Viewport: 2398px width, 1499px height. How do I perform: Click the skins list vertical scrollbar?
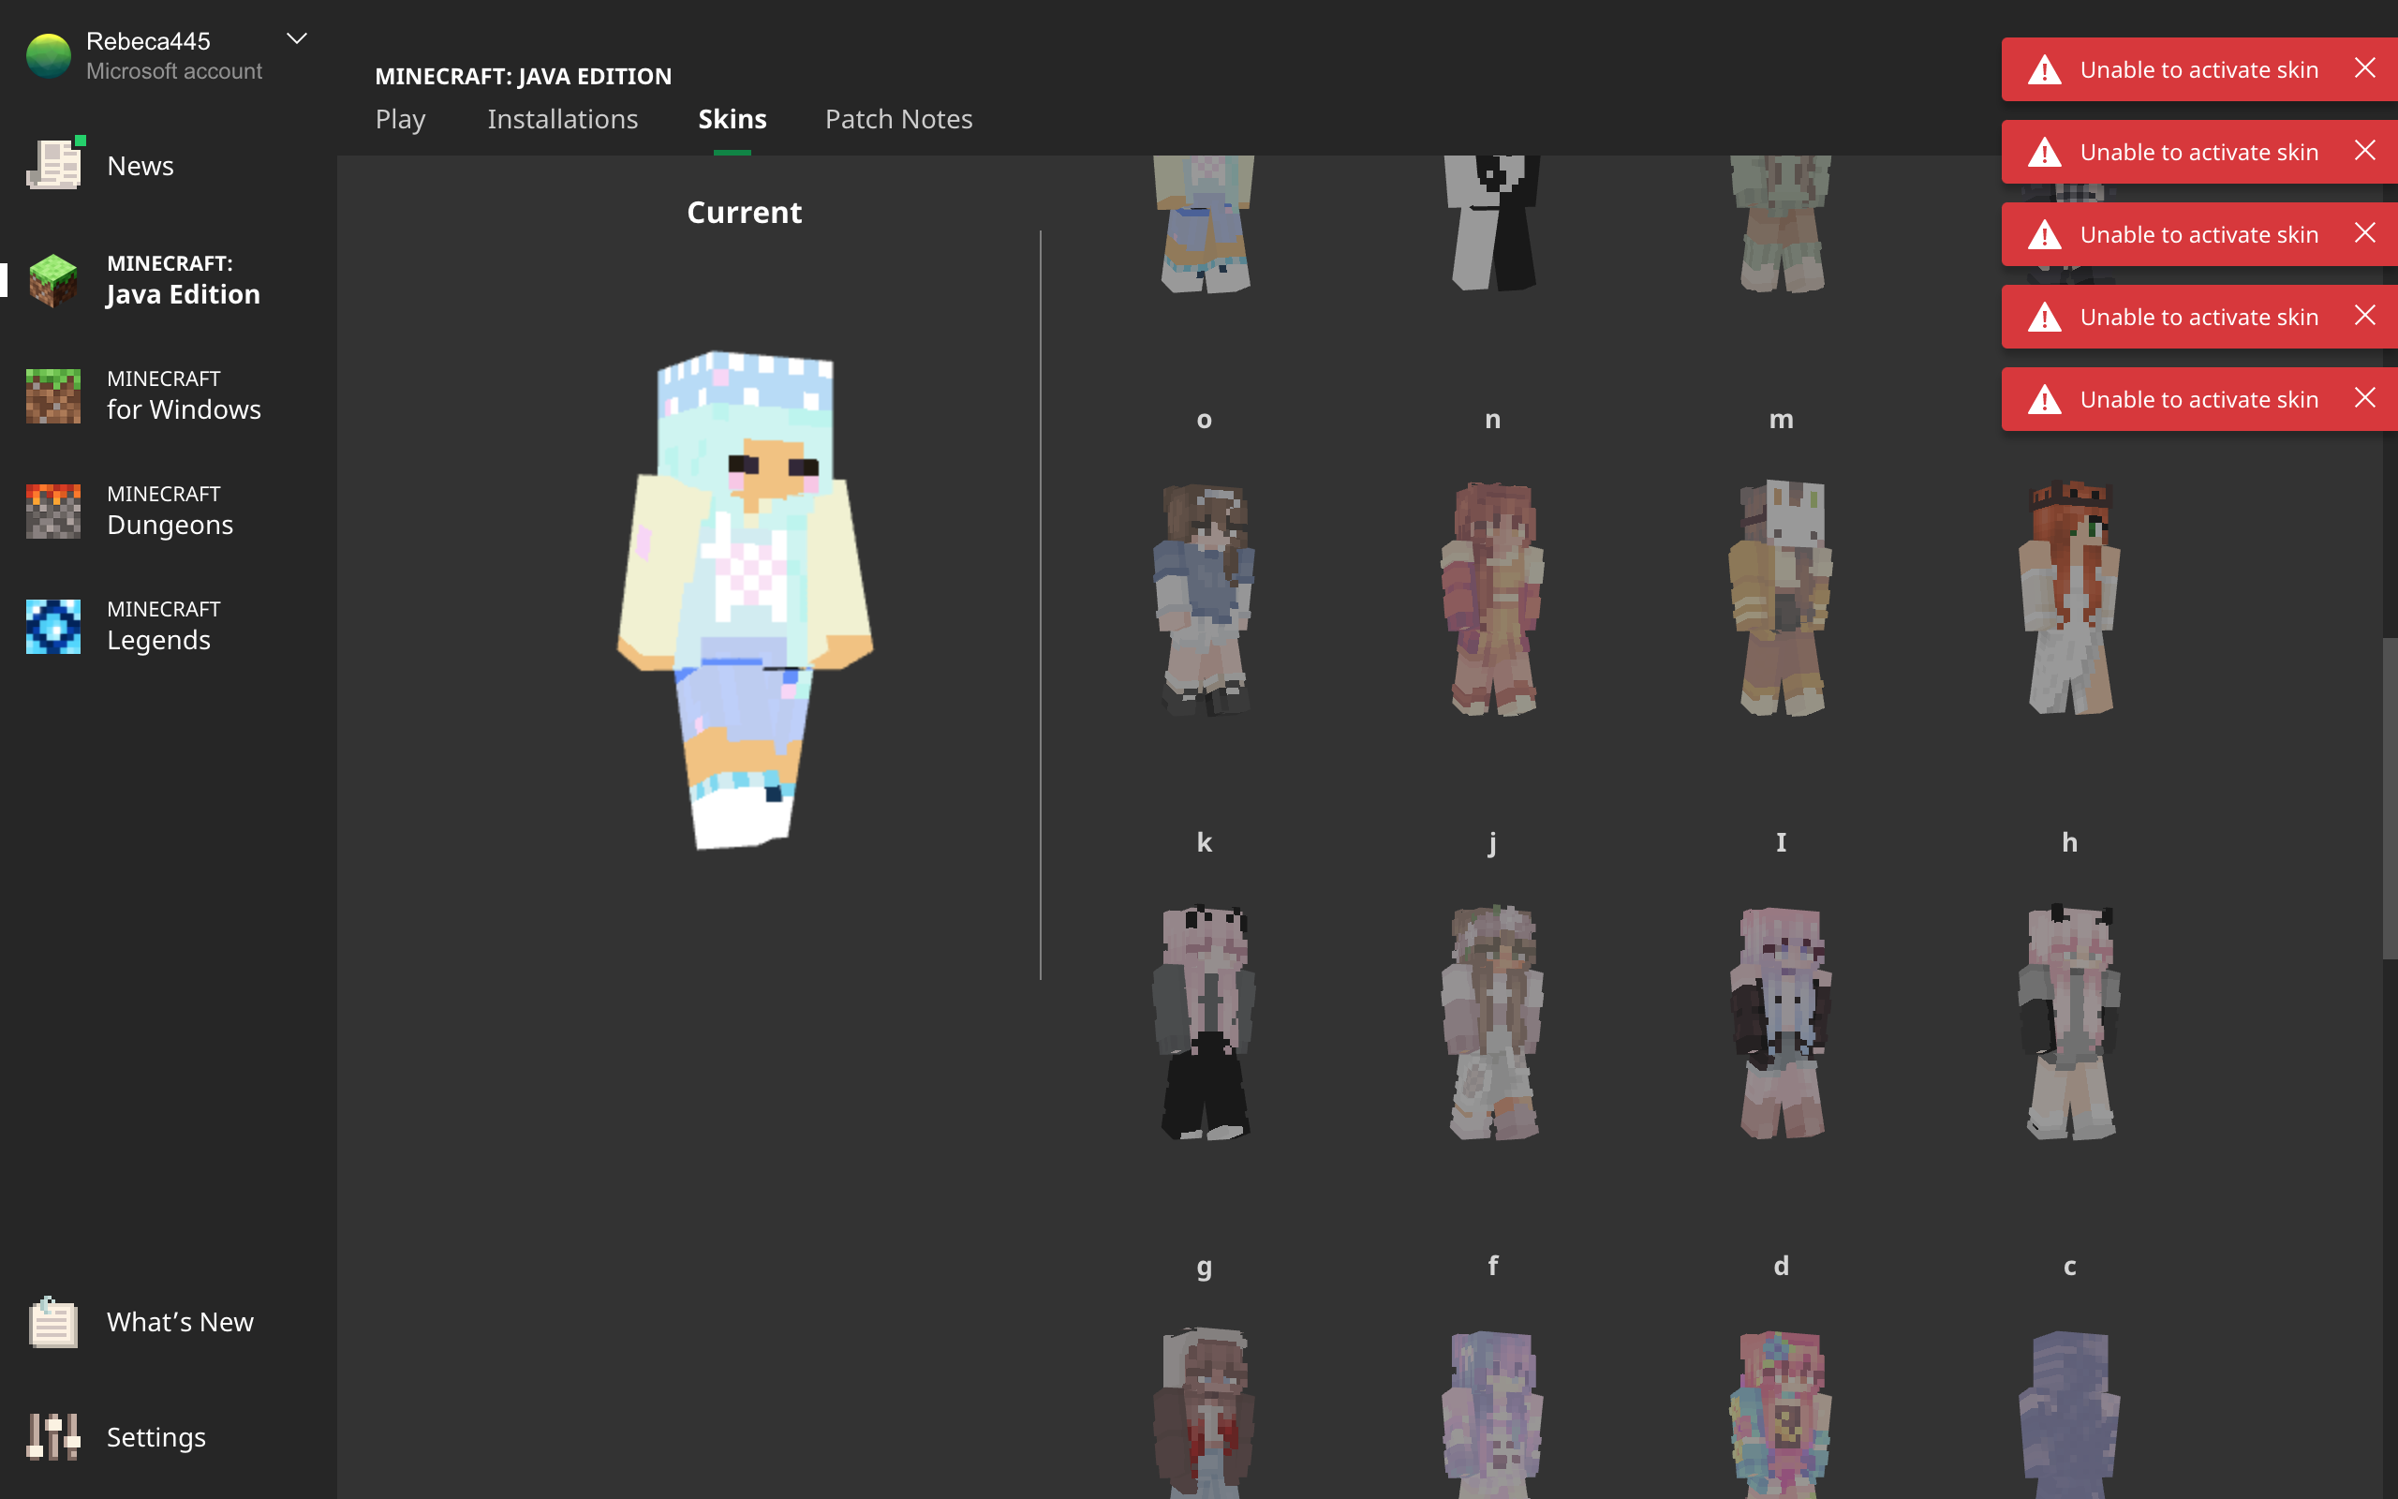click(2389, 798)
